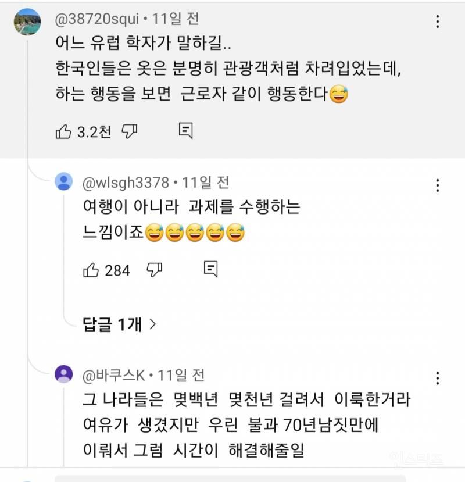
Task: Open more options for @wlsgh3378 reply
Action: tap(438, 185)
